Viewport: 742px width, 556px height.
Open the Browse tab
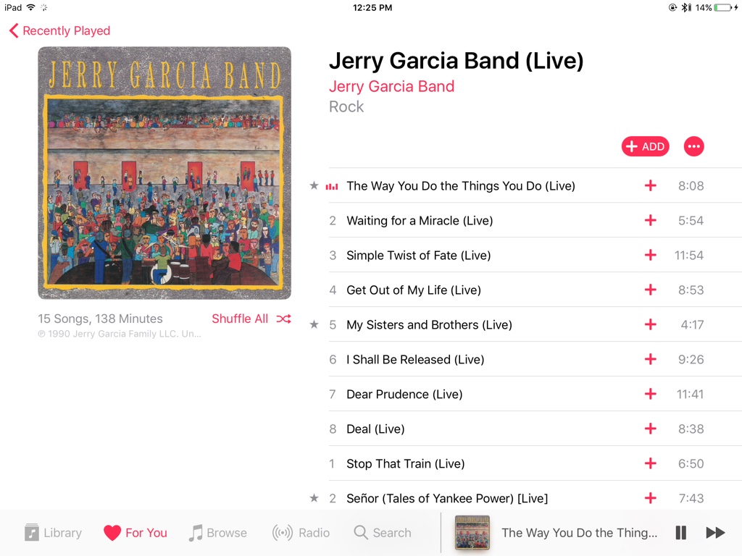(217, 533)
